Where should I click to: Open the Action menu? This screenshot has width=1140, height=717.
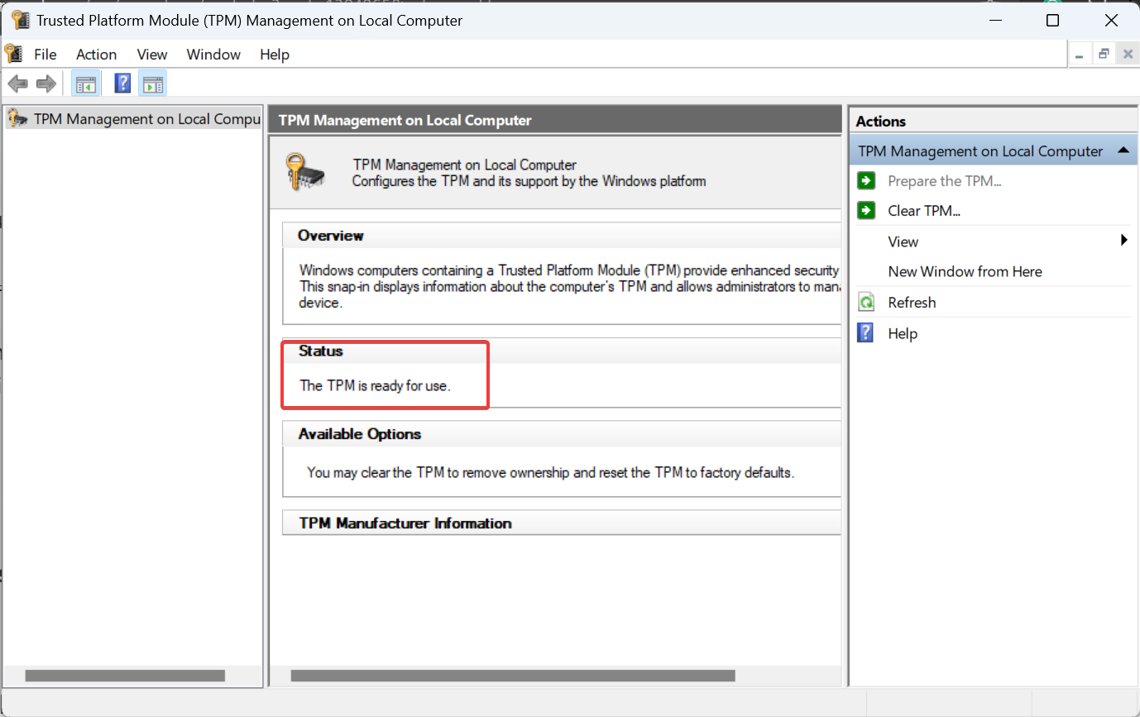(96, 55)
